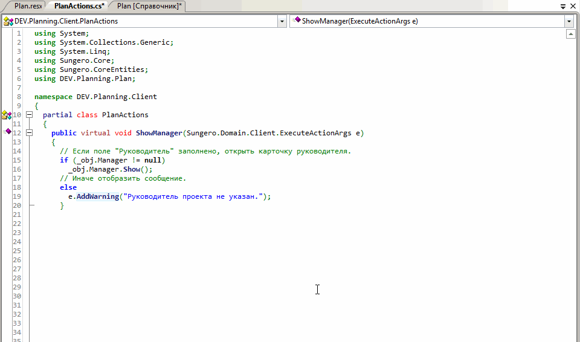Click the AddWarning method call in code
Image resolution: width=580 pixels, height=342 pixels.
(97, 196)
